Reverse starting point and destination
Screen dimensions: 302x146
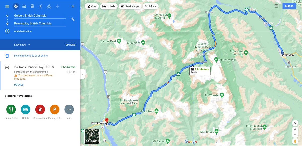[73, 19]
